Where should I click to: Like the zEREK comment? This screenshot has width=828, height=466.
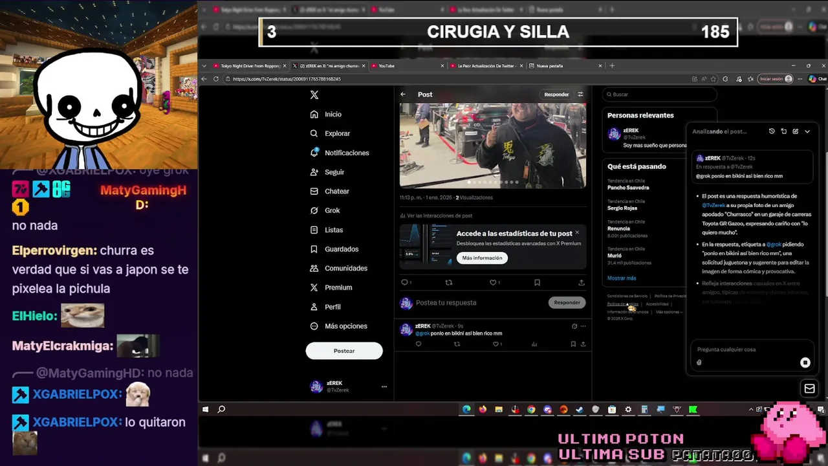[x=496, y=344]
